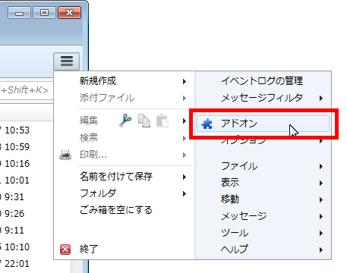The width and height of the screenshot is (347, 273).
Task: Open the 表示 submenu
Action: 263,183
